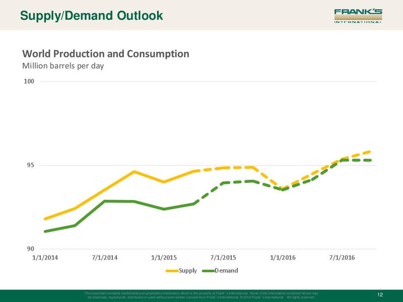
Task: Click the 100 y-axis label
Action: coord(29,82)
